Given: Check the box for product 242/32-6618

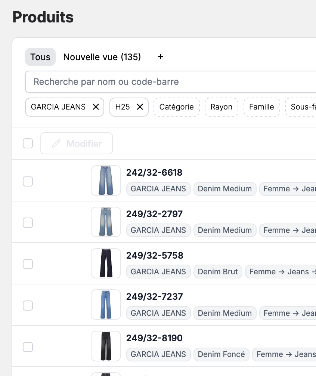Looking at the screenshot, I should point(28,181).
